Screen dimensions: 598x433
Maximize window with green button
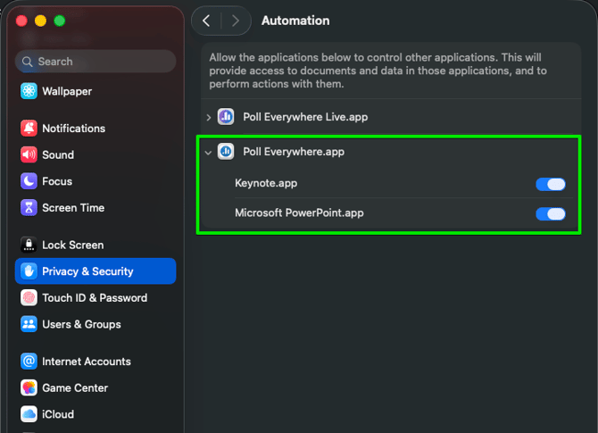click(x=60, y=21)
